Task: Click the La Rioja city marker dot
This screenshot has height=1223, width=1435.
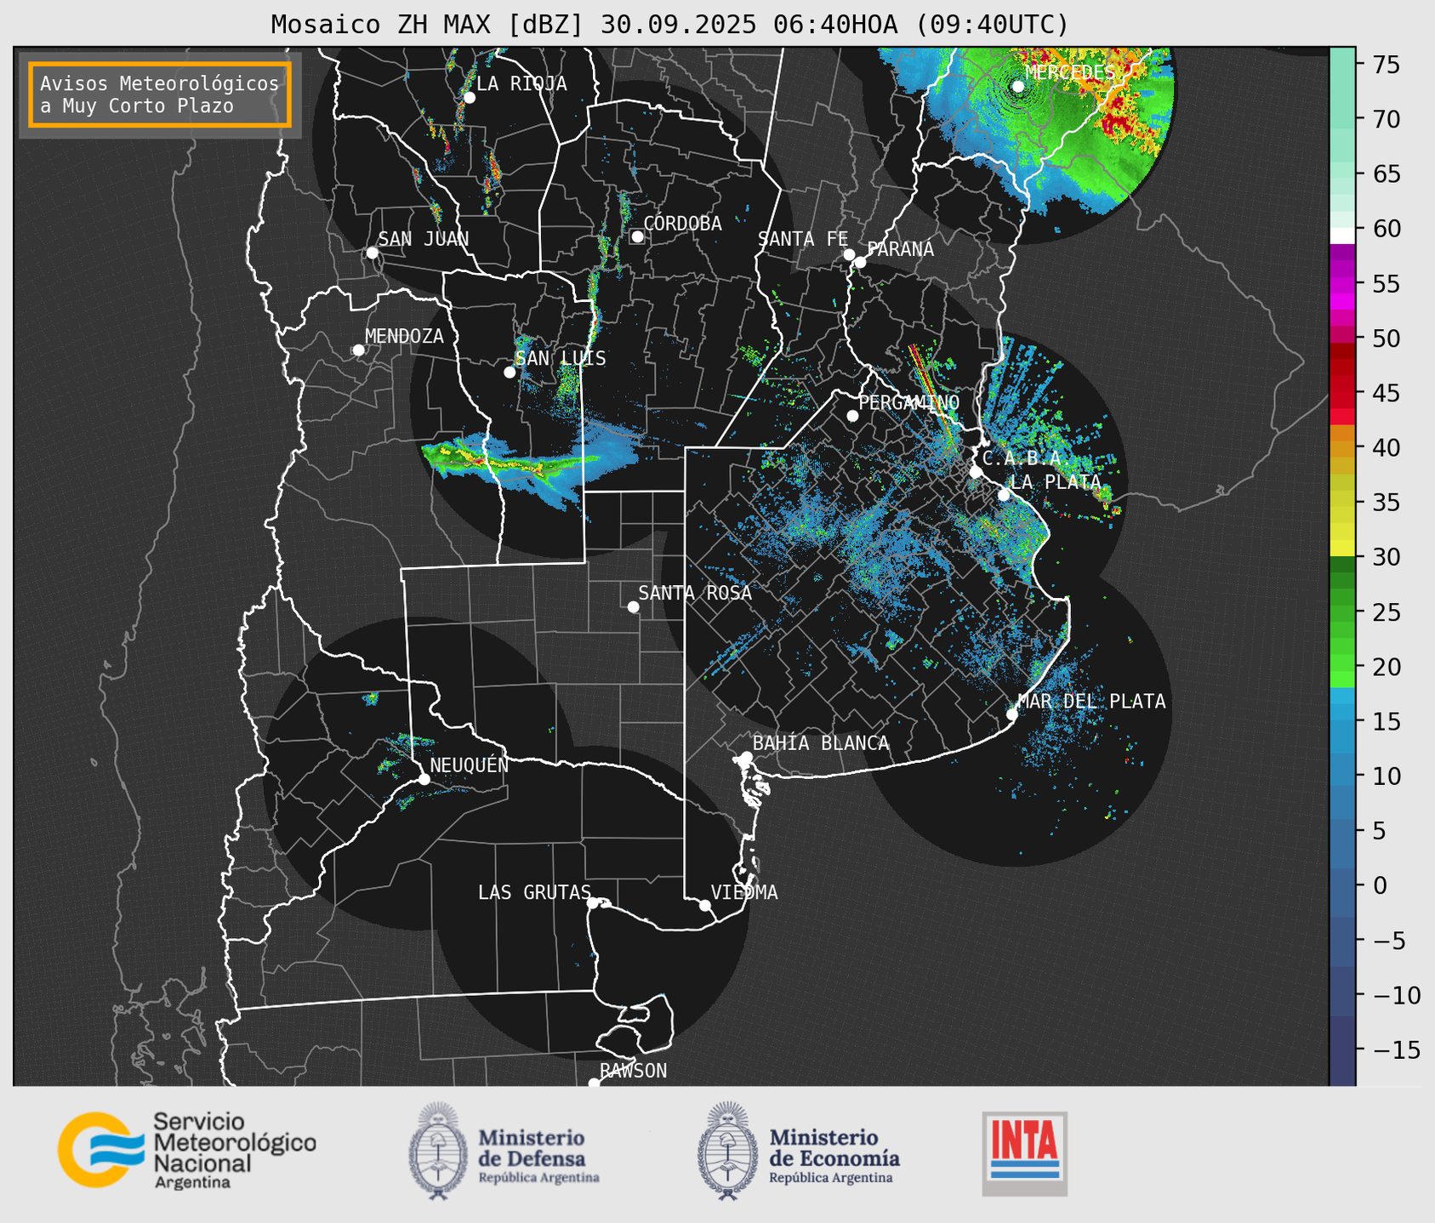Action: click(469, 98)
